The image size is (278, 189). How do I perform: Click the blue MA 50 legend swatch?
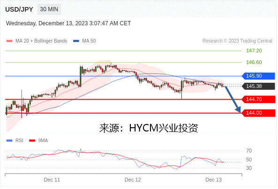tap(76, 41)
